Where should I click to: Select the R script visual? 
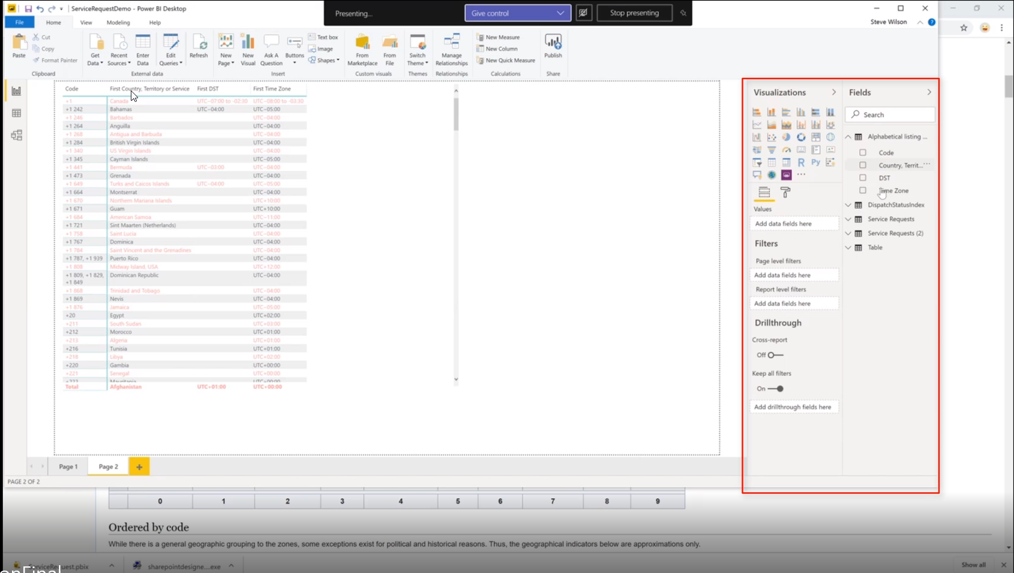pyautogui.click(x=801, y=162)
